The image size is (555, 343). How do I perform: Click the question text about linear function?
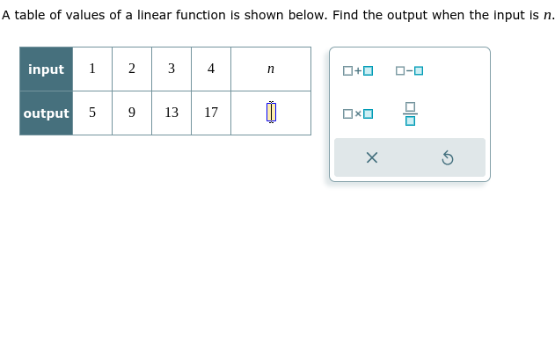[278, 15]
